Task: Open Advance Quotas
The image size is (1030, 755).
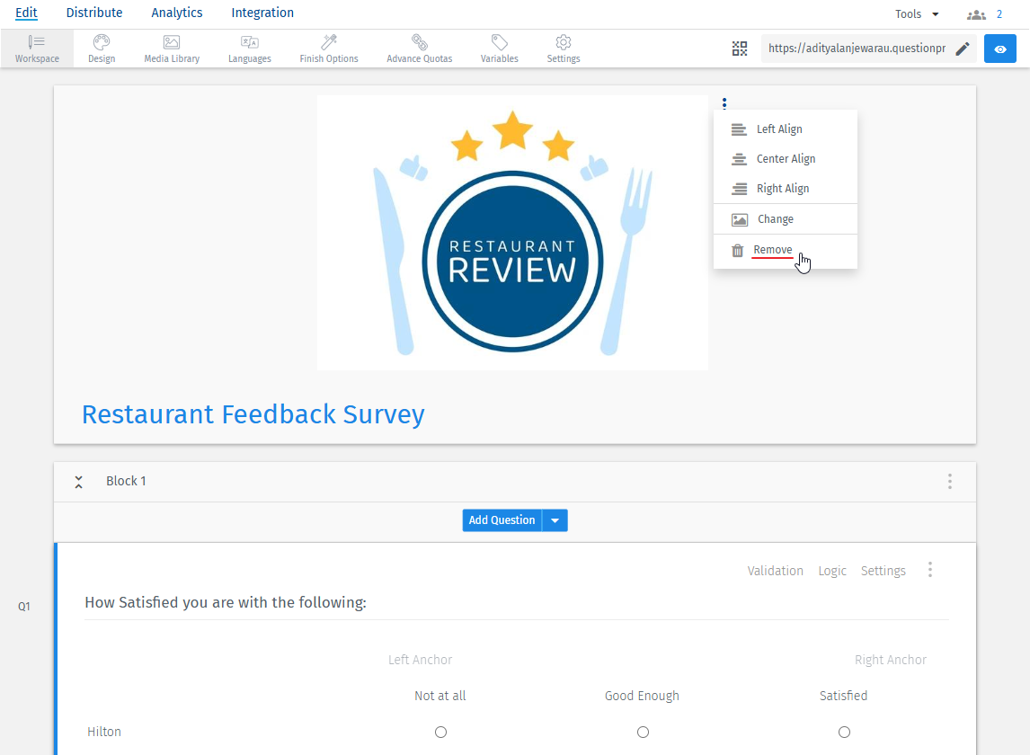Action: coord(419,48)
